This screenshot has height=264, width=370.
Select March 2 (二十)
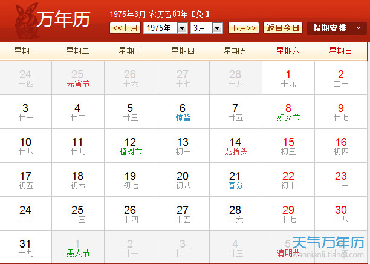341,78
